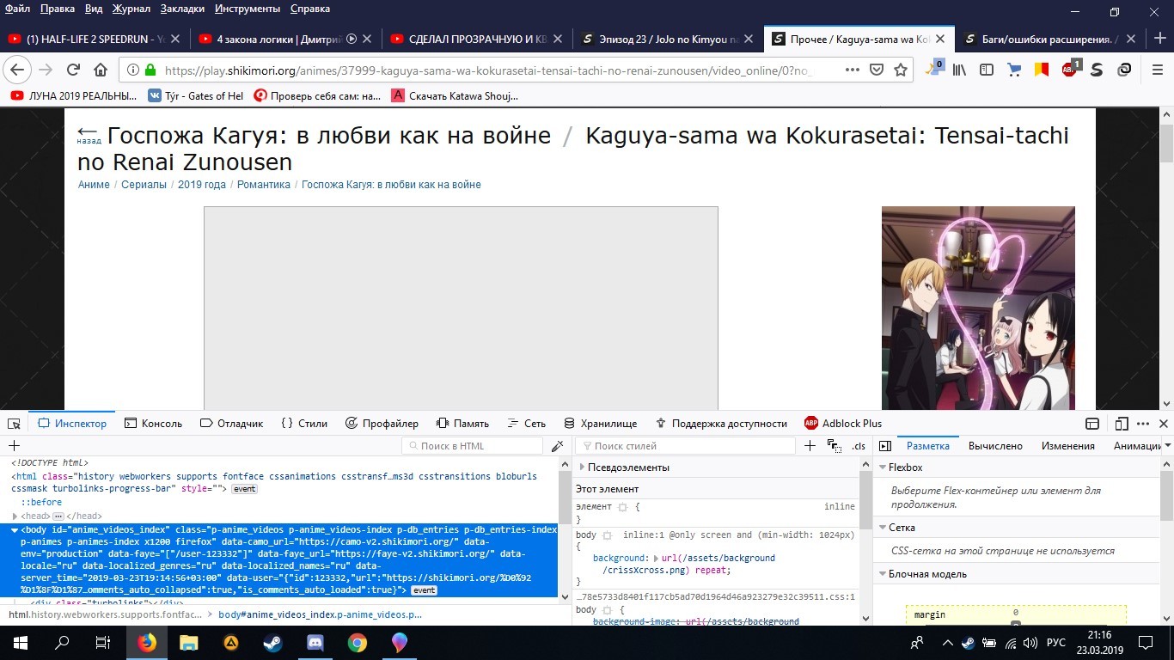1174x660 pixels.
Task: Click the element picker icon in DevTools
Action: [14, 424]
